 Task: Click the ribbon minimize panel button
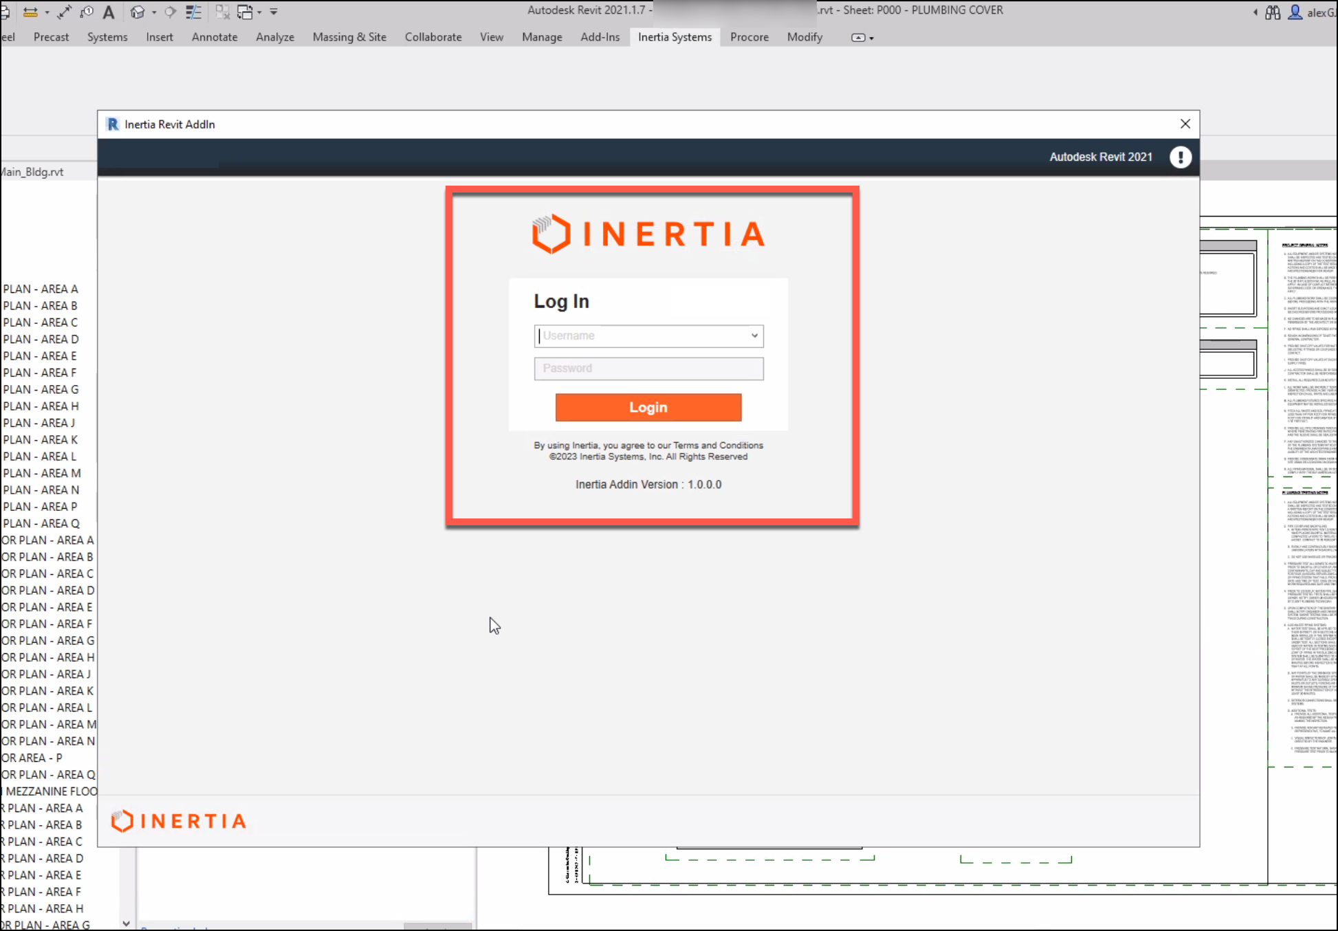[857, 38]
